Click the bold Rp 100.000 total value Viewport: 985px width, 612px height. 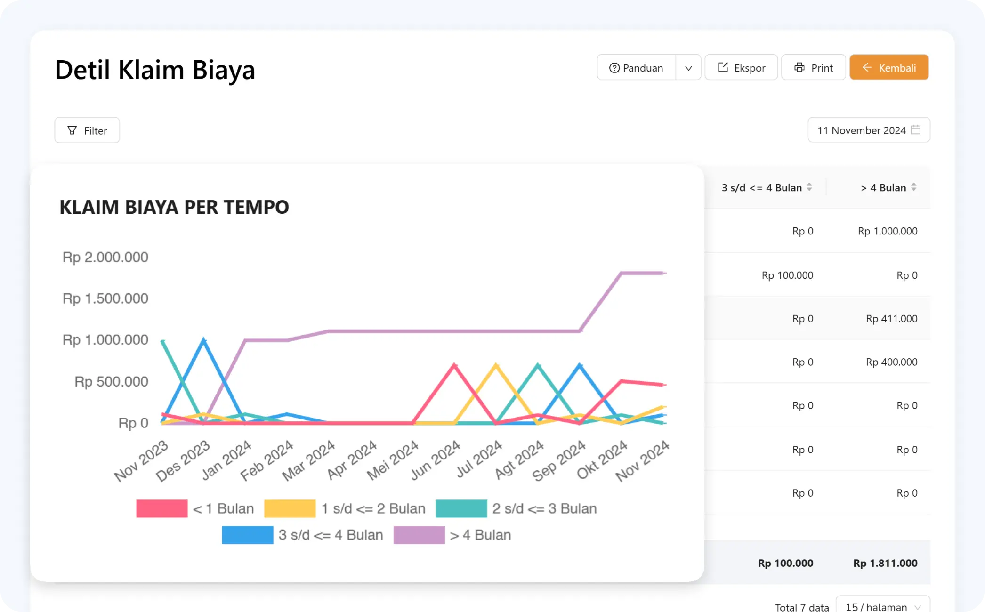(x=785, y=563)
